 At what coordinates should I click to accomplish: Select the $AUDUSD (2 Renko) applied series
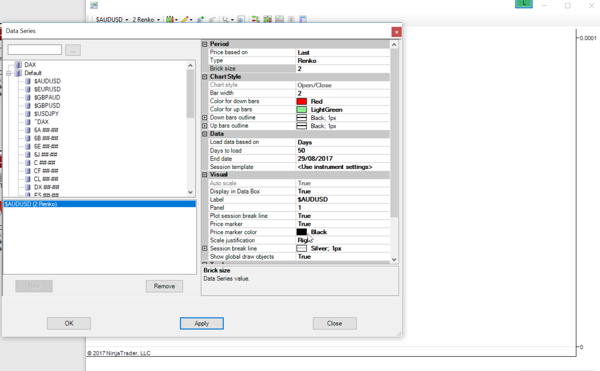(100, 204)
